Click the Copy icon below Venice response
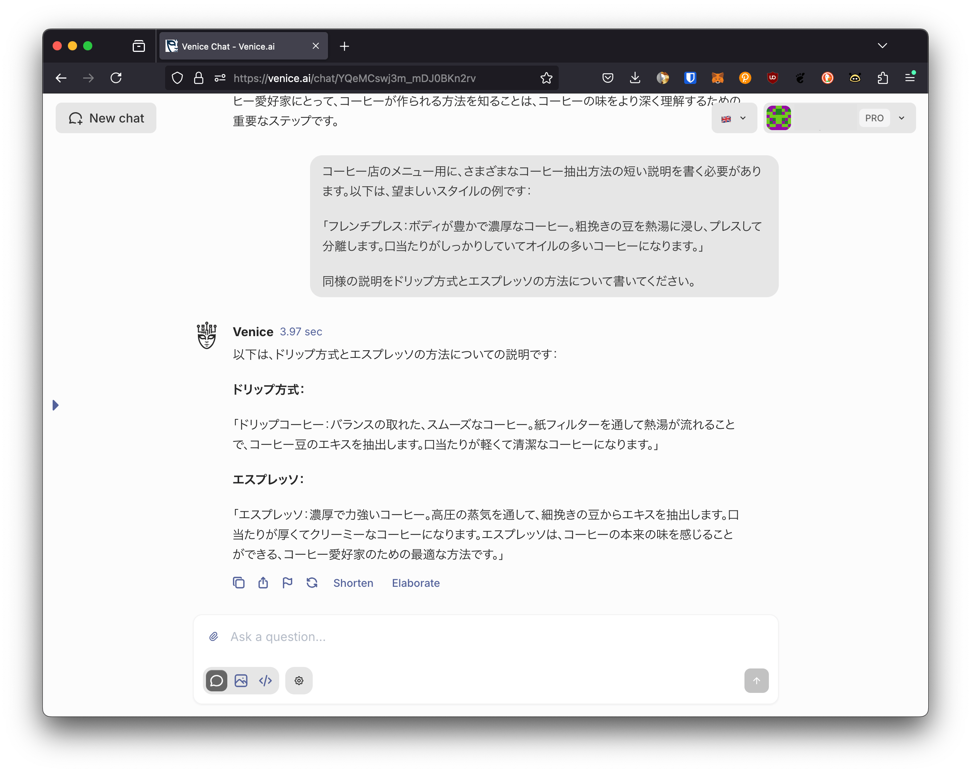 [238, 584]
